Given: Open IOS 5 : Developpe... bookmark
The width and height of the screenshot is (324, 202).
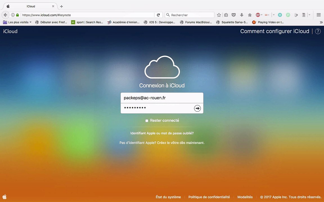Looking at the screenshot, I should point(159,22).
